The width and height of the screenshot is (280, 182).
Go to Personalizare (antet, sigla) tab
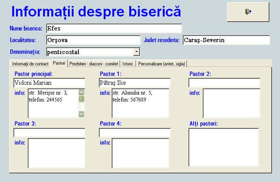pyautogui.click(x=161, y=64)
